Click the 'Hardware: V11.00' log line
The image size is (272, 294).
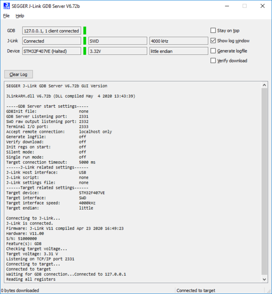tap(25, 234)
